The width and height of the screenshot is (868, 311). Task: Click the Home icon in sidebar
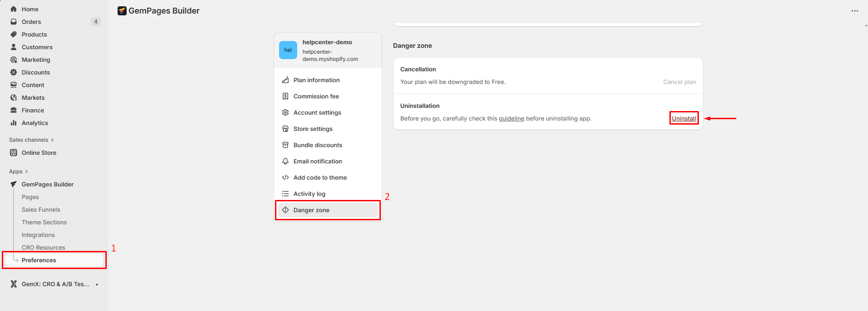point(14,9)
